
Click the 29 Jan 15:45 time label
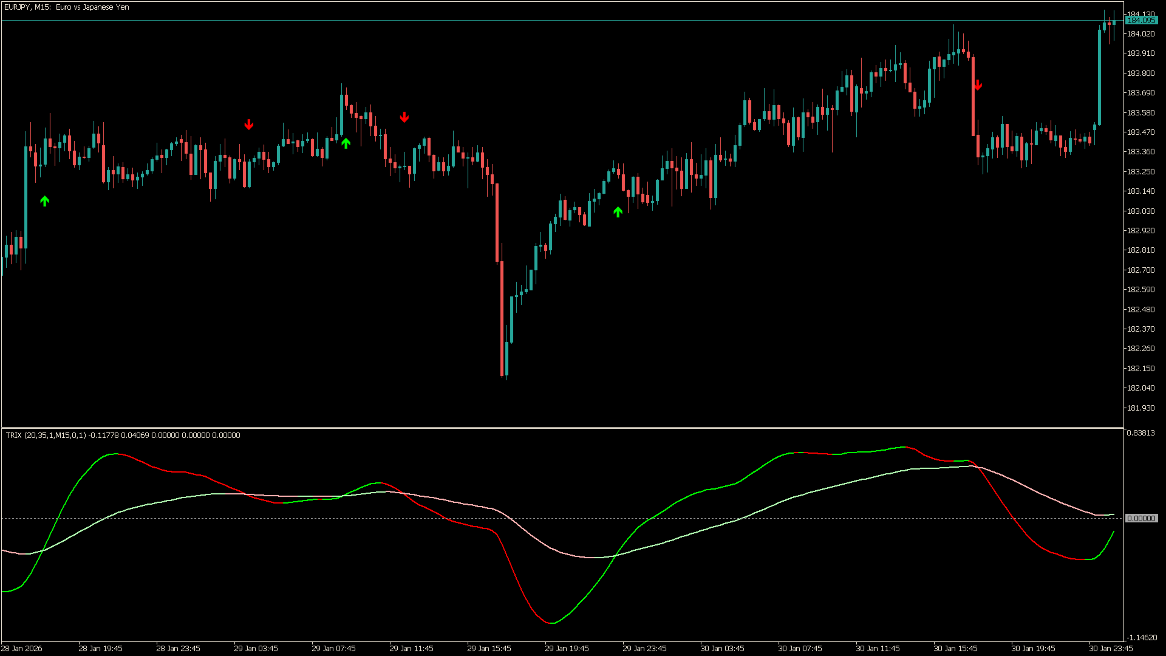(x=489, y=648)
